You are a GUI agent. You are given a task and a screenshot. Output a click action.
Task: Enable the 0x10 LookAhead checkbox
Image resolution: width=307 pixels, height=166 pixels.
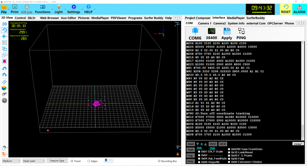(229, 152)
